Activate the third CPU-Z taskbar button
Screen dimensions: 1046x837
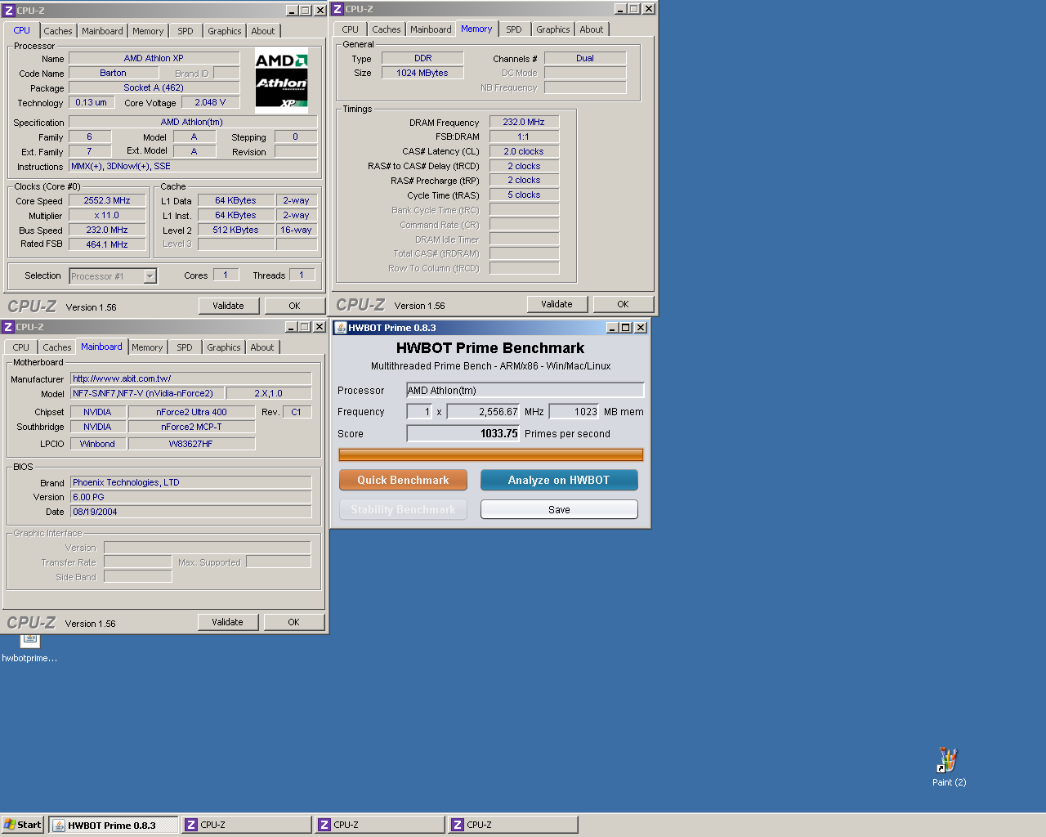coord(513,825)
